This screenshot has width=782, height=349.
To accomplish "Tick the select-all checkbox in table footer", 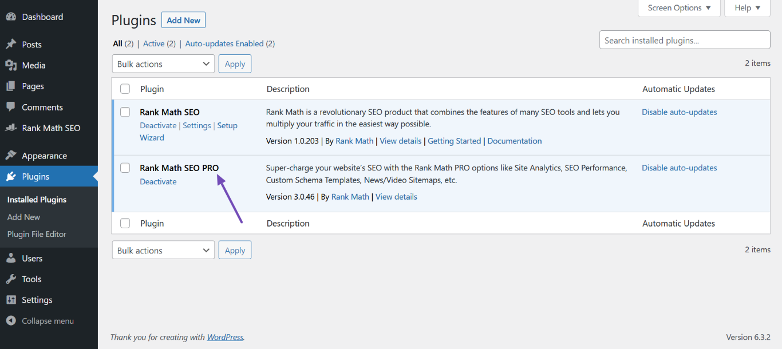I will pyautogui.click(x=125, y=223).
